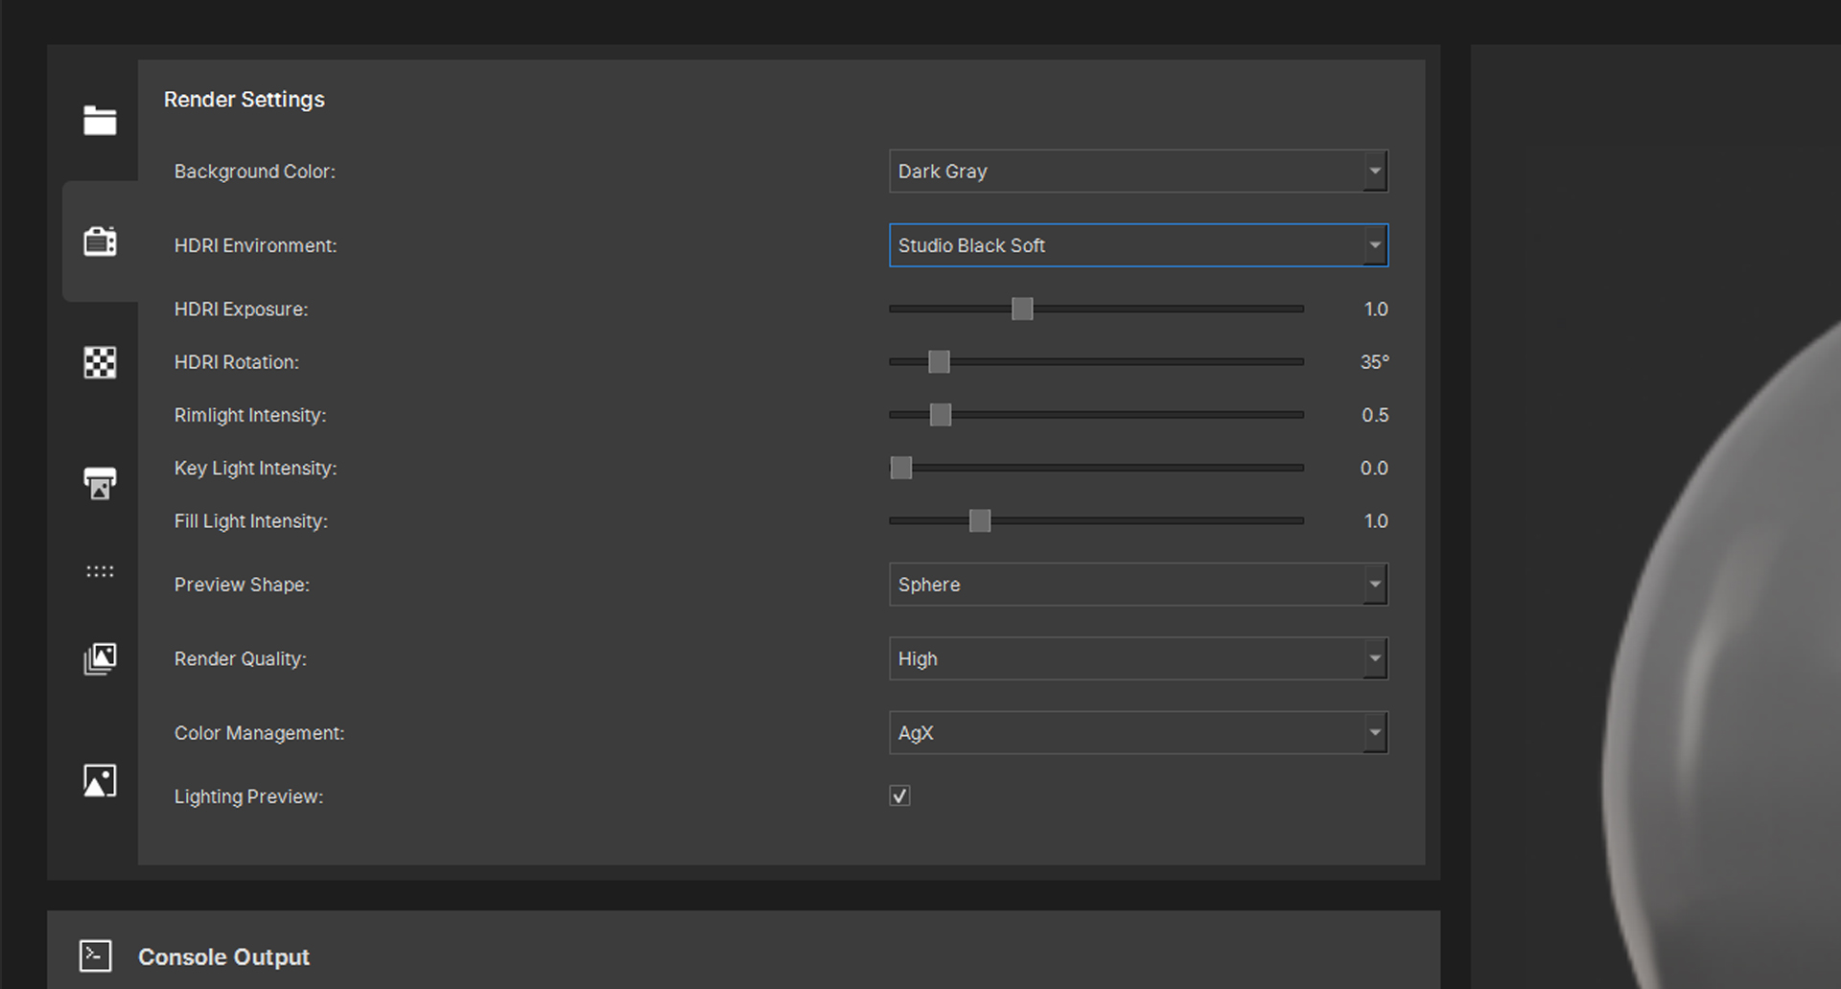Click the Render Settings heading
The width and height of the screenshot is (1841, 989).
[245, 100]
